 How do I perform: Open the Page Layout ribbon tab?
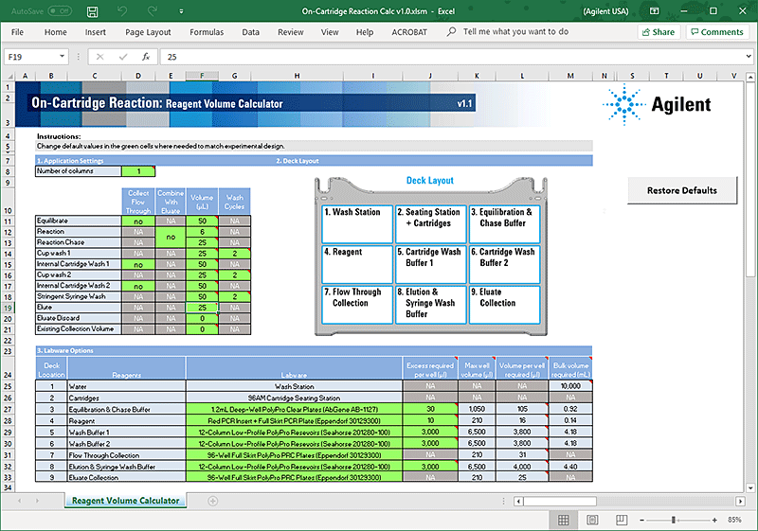click(x=148, y=31)
